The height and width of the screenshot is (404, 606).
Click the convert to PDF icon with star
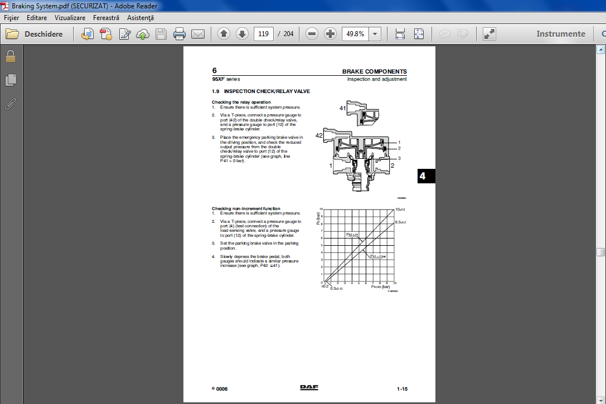[x=106, y=34]
